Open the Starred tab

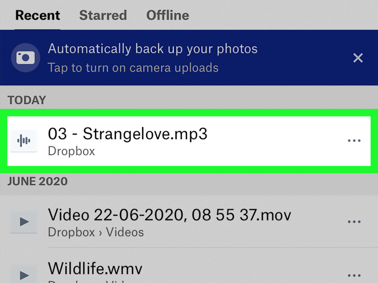103,15
